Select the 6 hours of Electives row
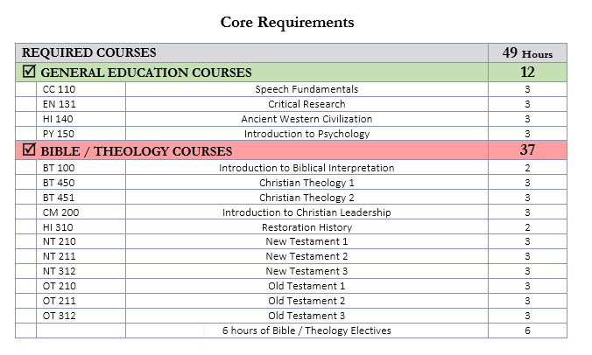Viewport: 592px width, 355px height. click(307, 331)
